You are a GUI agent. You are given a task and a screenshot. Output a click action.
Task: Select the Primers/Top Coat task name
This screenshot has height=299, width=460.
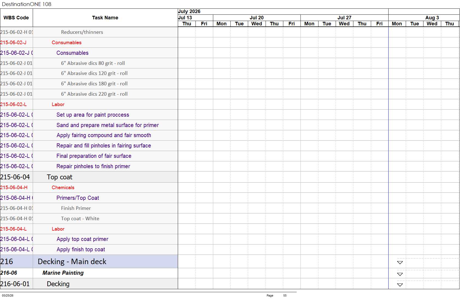[78, 198]
